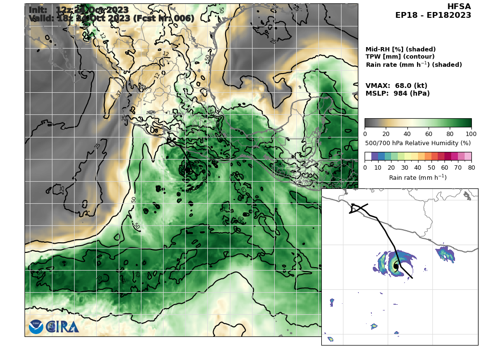Click the storm center dot on main map
The width and height of the screenshot is (481, 347).
click(188, 170)
